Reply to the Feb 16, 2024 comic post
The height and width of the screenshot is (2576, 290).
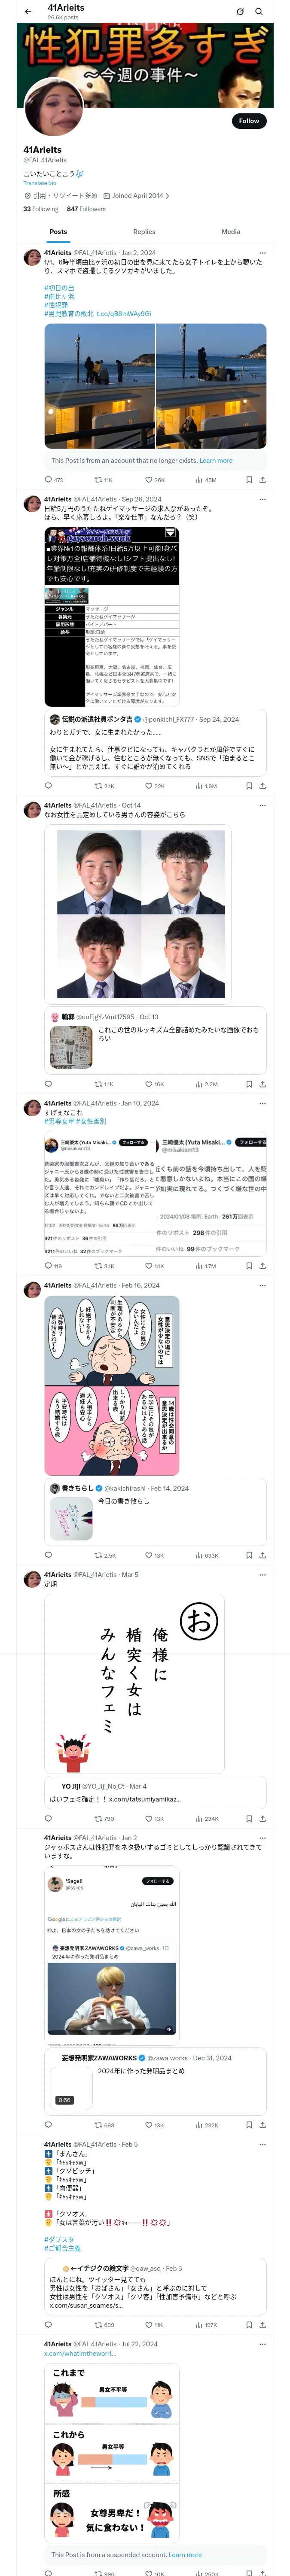coord(48,1555)
